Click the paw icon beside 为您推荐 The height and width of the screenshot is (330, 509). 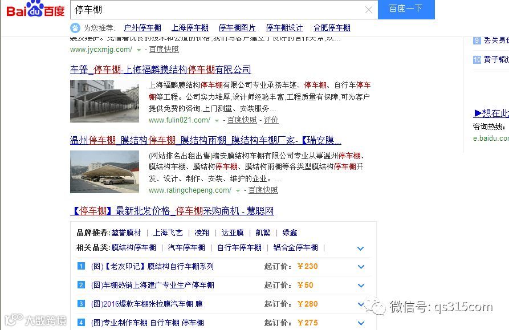point(75,28)
